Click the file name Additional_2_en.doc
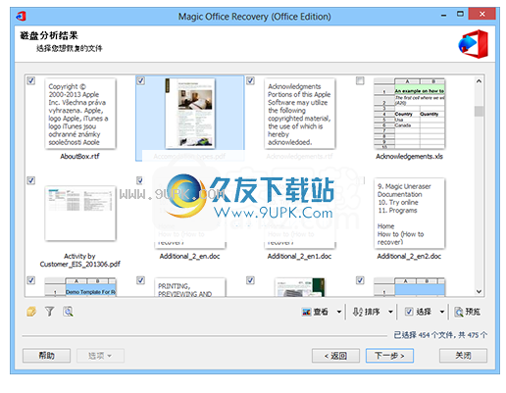Image resolution: width=506 pixels, height=393 pixels. coord(189,257)
